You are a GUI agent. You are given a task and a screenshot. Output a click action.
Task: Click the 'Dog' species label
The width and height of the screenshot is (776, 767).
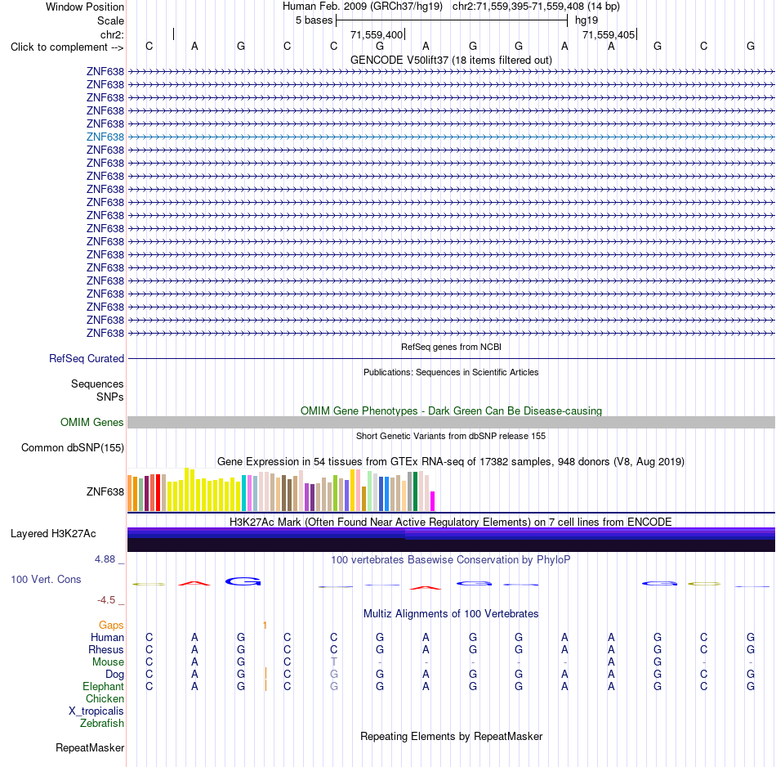(x=114, y=675)
